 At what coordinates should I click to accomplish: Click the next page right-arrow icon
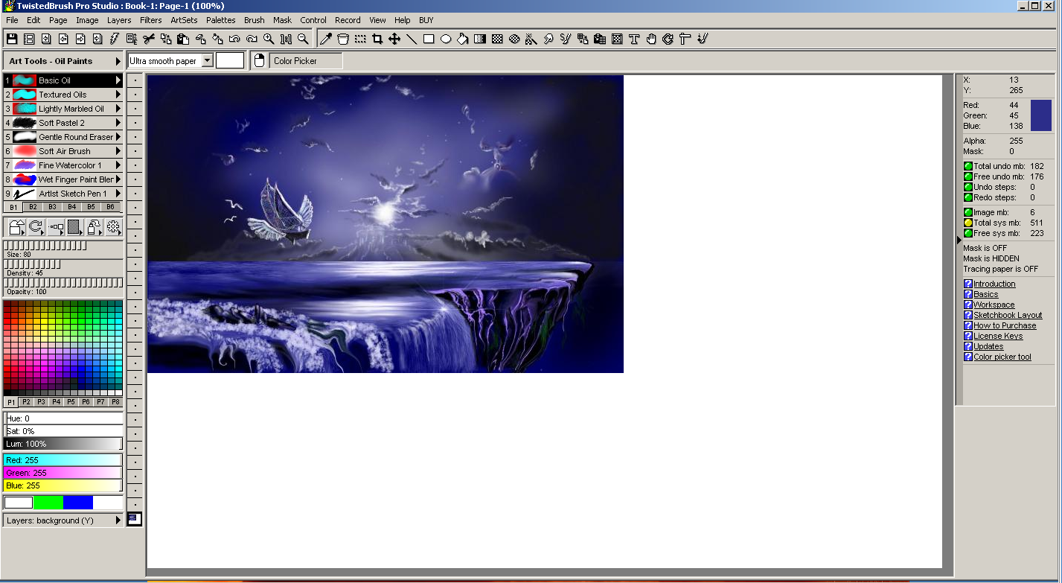80,39
